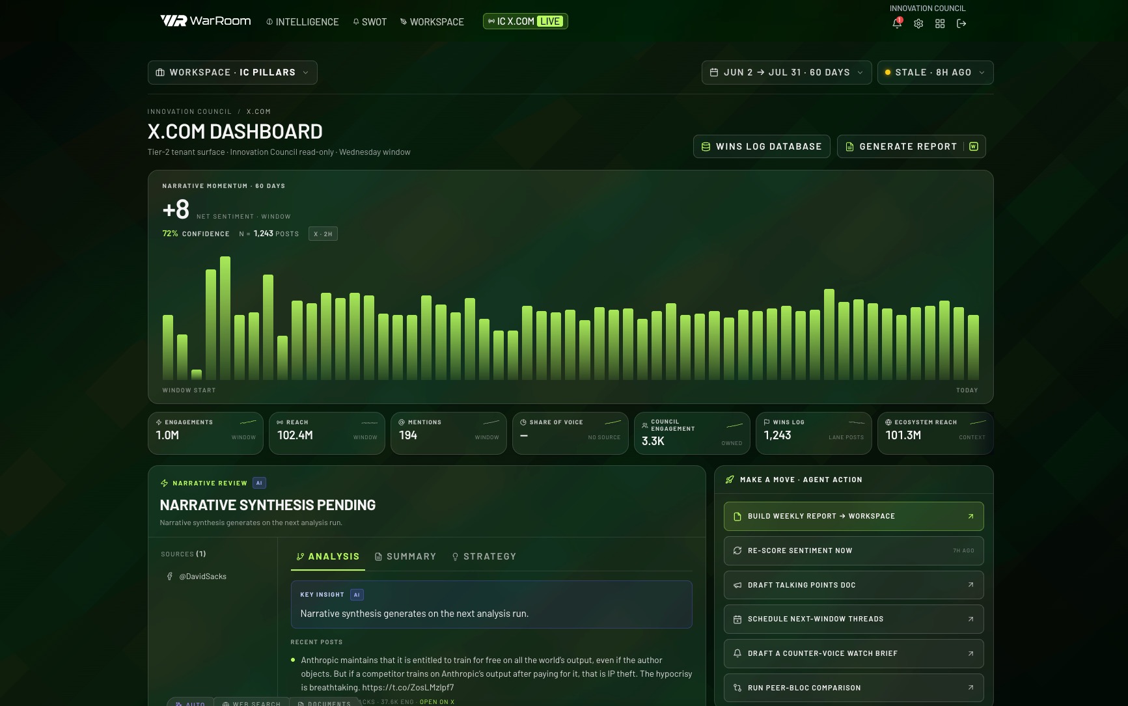The image size is (1128, 706).
Task: Open the Open on X link
Action: pyautogui.click(x=437, y=701)
